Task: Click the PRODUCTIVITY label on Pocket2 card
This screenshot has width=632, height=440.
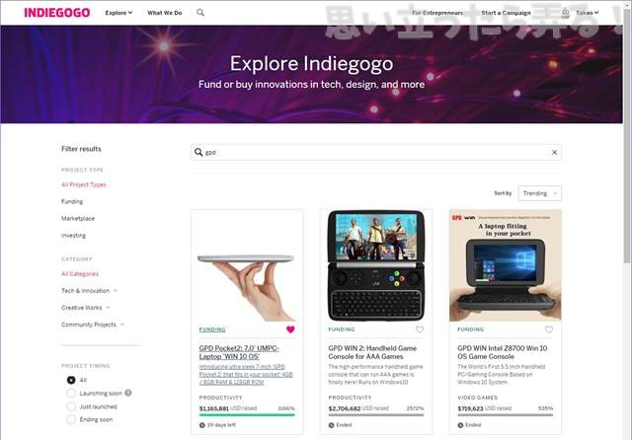Action: pyautogui.click(x=221, y=398)
